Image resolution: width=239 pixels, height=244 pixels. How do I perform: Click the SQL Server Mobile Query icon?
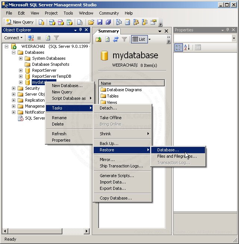(80, 22)
